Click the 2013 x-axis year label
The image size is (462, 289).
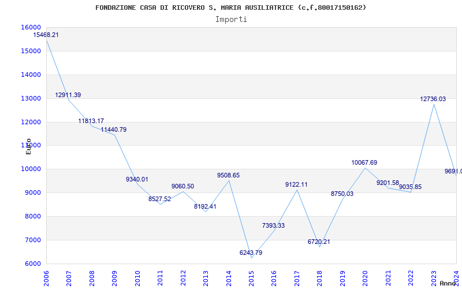pos(206,279)
